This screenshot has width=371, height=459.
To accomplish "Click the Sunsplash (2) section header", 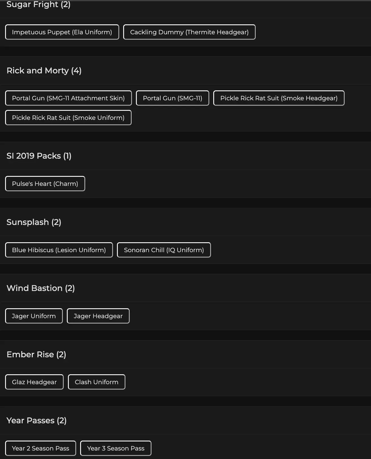I will click(34, 222).
